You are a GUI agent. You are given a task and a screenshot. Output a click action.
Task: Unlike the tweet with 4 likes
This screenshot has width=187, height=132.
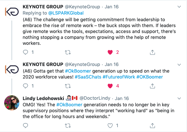click(110, 86)
